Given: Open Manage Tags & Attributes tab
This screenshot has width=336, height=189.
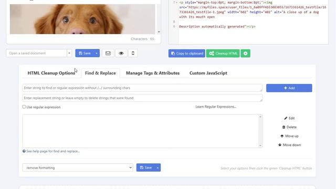Looking at the screenshot, I should click(153, 73).
